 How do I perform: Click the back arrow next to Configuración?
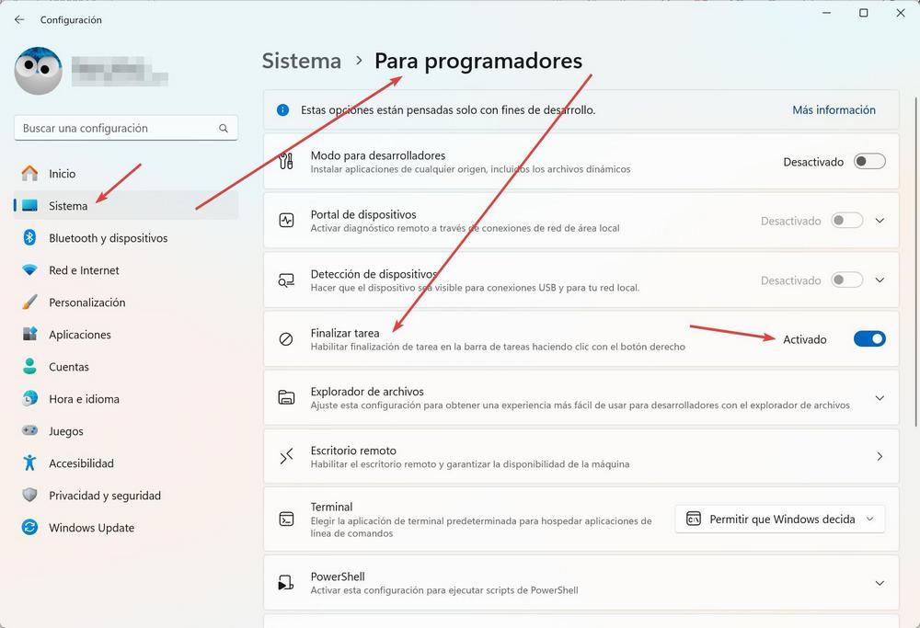tap(19, 19)
